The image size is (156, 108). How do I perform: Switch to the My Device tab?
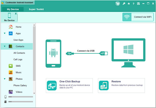13,9
